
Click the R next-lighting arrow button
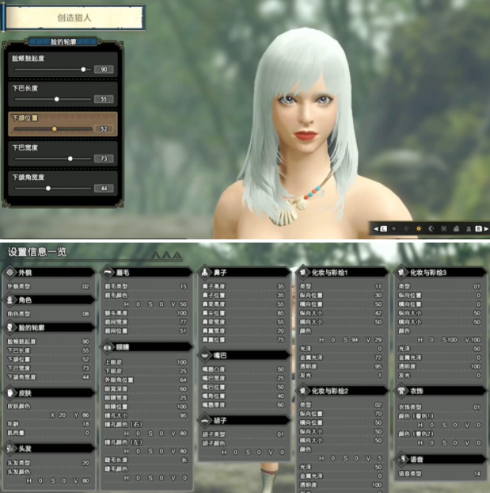(482, 228)
